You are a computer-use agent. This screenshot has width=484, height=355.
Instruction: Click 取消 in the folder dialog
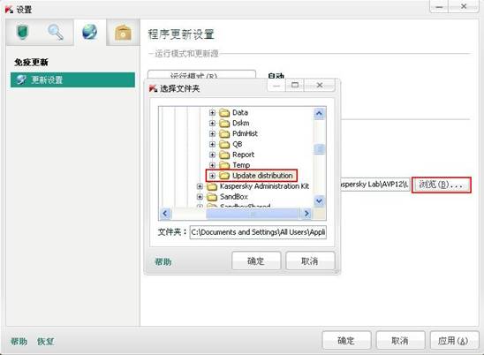click(x=310, y=261)
